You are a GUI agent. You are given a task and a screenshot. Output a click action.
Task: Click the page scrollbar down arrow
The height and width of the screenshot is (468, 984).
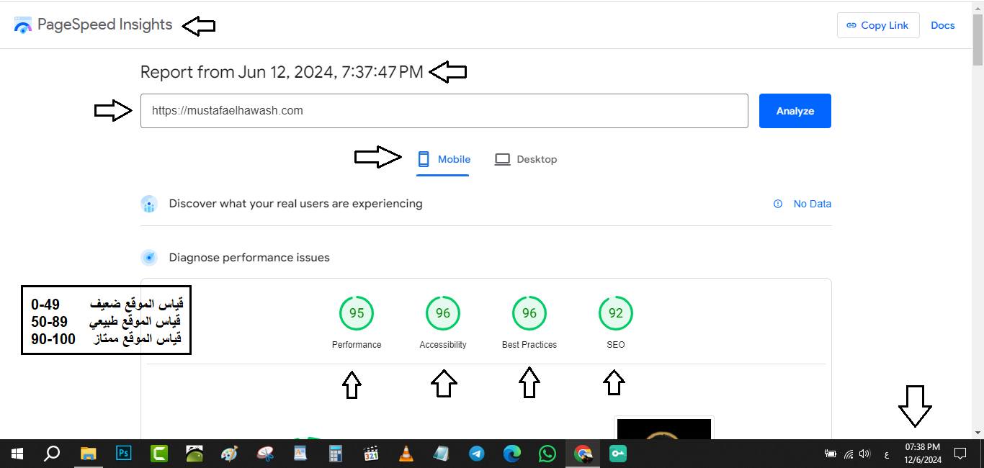pyautogui.click(x=978, y=433)
